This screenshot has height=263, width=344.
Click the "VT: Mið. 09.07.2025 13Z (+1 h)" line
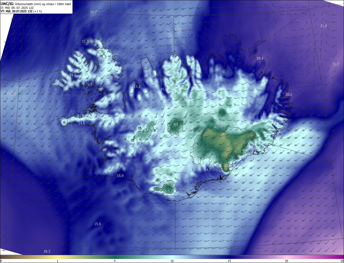tap(21, 11)
